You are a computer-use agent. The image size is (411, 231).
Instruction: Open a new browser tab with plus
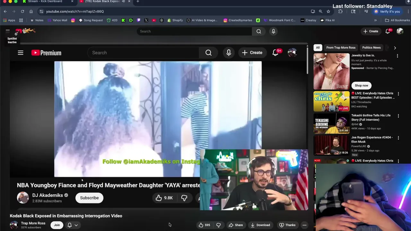(138, 2)
